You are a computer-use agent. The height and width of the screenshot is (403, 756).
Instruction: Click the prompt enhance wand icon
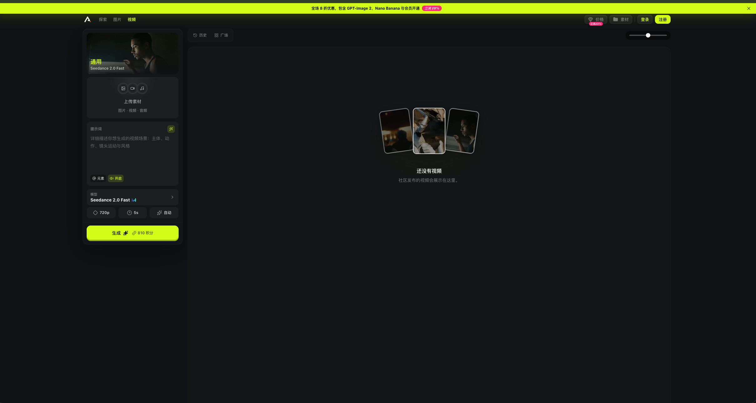click(171, 129)
